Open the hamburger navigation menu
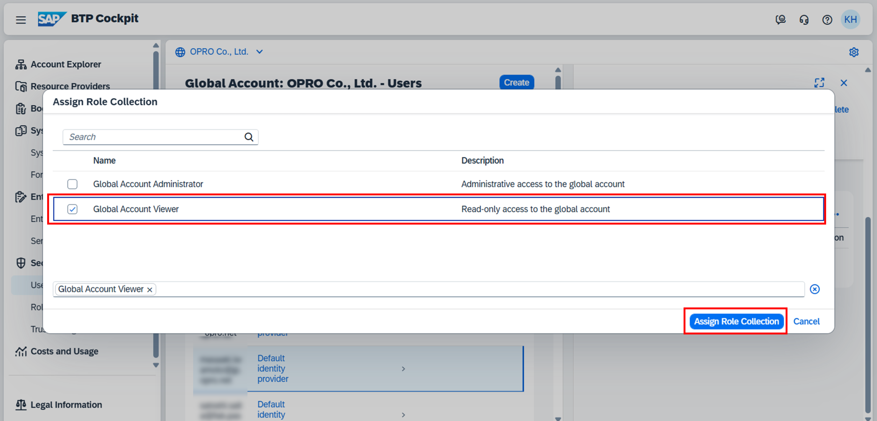The width and height of the screenshot is (877, 421). point(21,20)
